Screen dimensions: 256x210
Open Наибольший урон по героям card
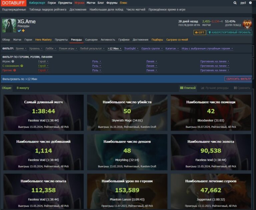point(127,191)
